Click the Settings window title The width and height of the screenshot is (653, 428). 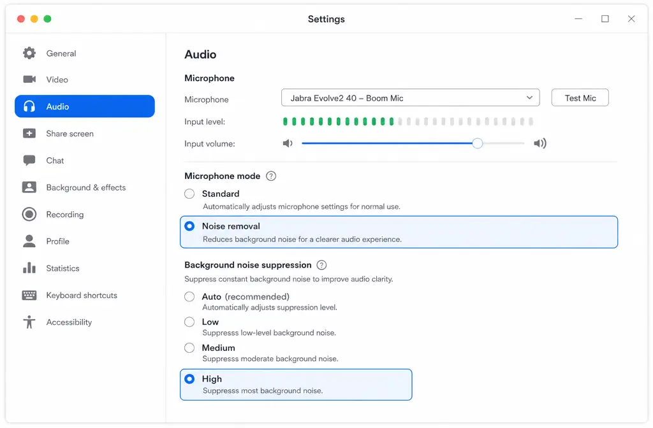326,19
